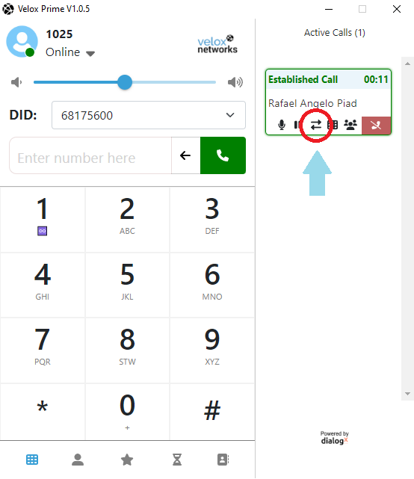
Task: Switch to the dialpad tab
Action: 32,460
